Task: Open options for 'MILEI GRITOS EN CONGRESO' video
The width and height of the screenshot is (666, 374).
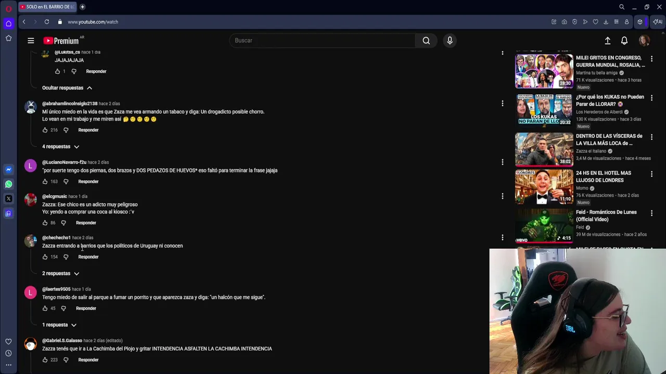Action: pos(651,58)
